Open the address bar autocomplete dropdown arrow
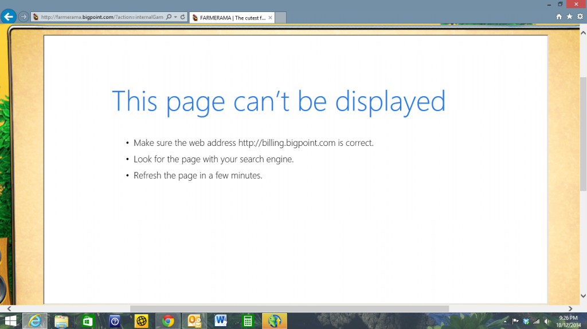 pos(175,17)
